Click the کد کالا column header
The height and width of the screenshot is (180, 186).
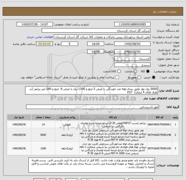160,117
